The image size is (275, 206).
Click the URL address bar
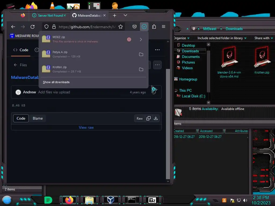(87, 27)
